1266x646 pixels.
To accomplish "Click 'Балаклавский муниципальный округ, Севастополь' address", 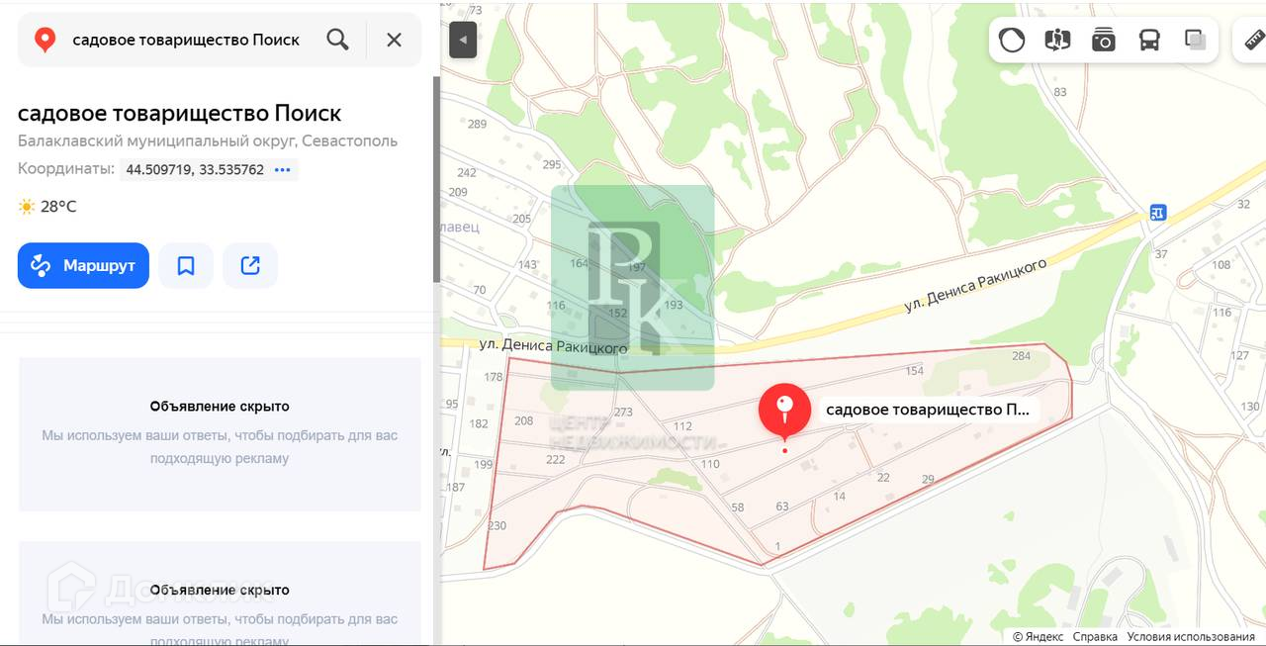I will click(208, 140).
